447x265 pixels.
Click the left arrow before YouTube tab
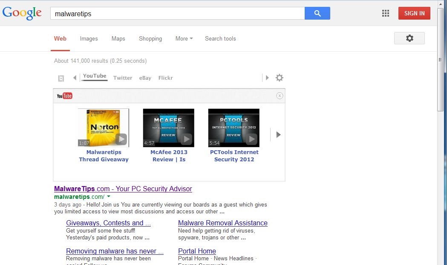tap(75, 78)
